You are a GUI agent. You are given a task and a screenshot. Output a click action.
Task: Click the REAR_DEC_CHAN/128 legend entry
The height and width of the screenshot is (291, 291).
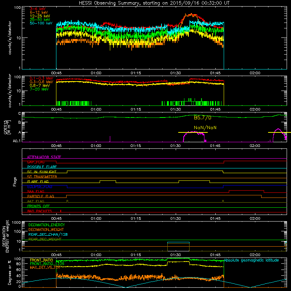(48, 234)
